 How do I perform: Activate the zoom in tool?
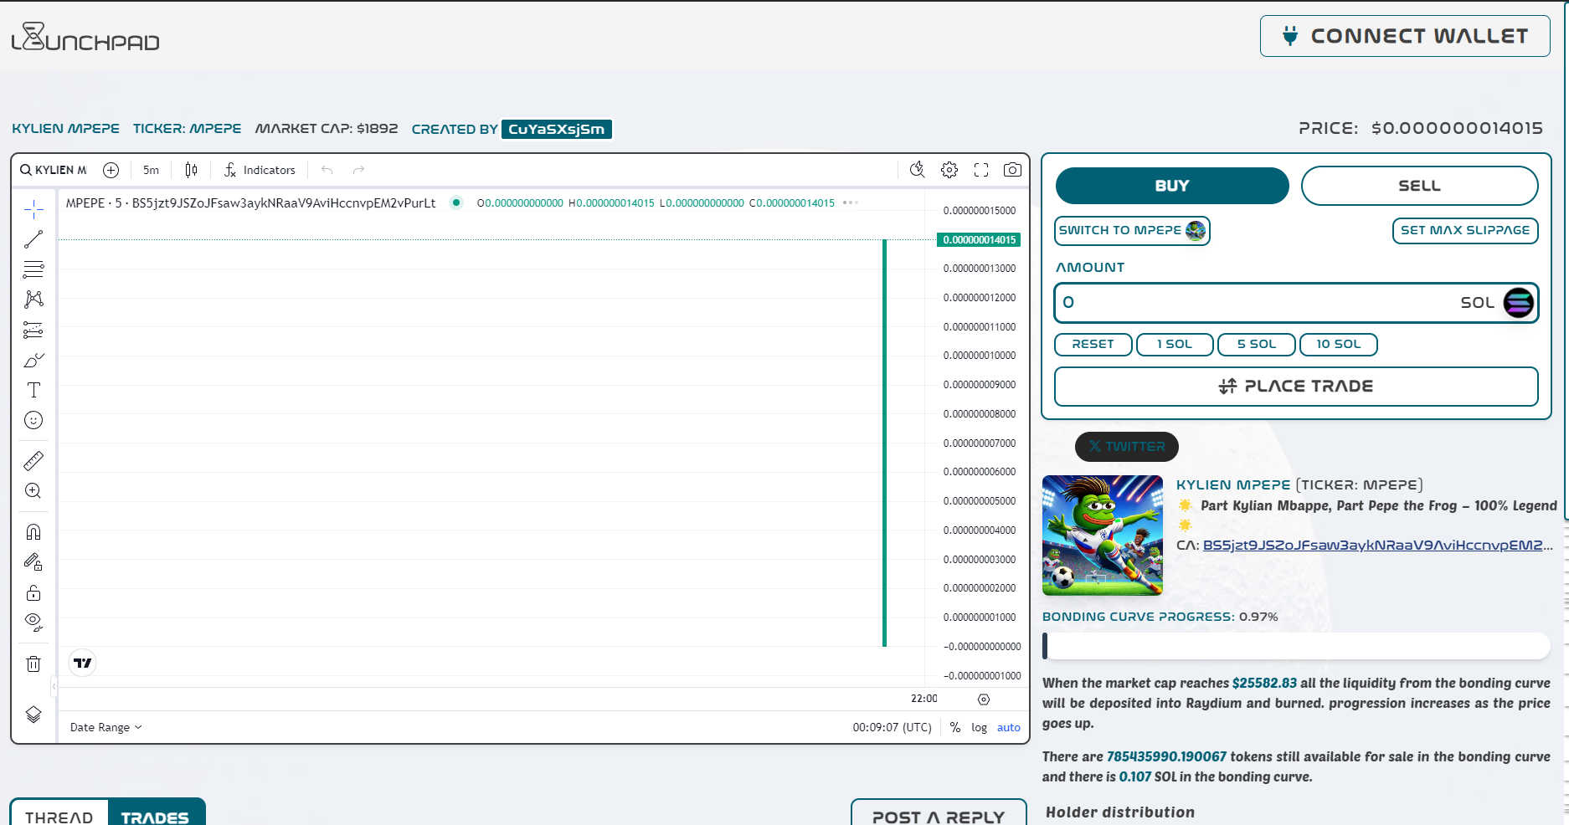pyautogui.click(x=33, y=491)
